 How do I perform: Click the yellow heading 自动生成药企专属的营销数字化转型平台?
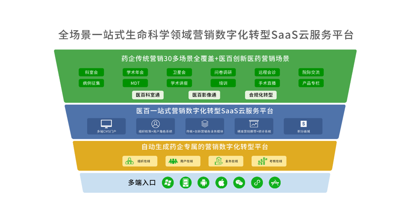(205, 146)
